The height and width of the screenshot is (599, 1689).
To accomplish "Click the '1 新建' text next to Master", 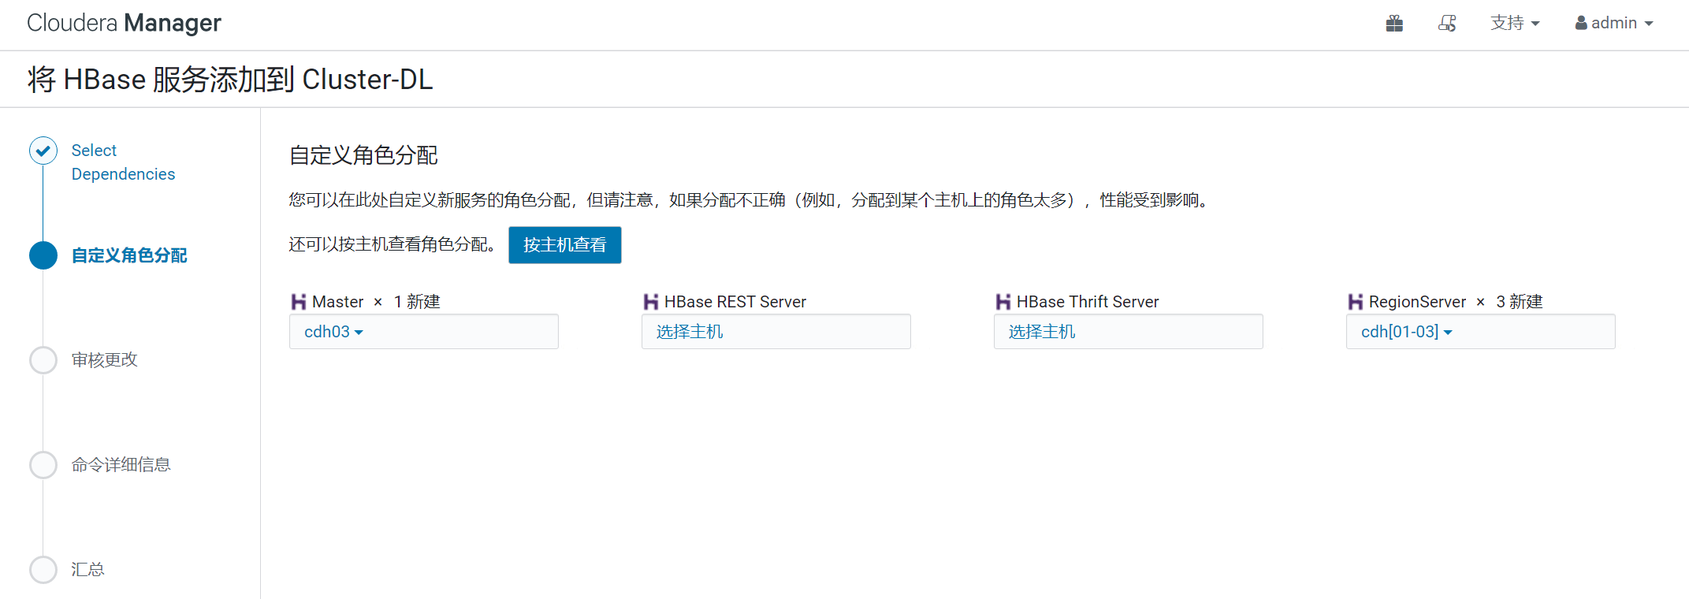I will tap(417, 302).
